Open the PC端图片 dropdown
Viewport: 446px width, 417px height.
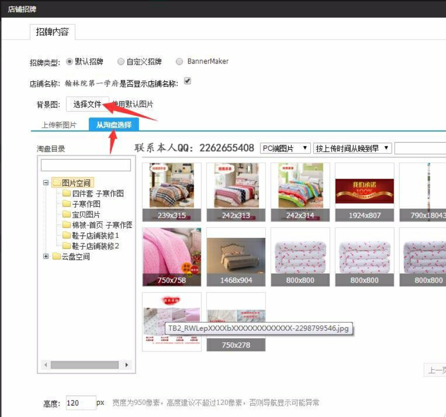click(285, 148)
